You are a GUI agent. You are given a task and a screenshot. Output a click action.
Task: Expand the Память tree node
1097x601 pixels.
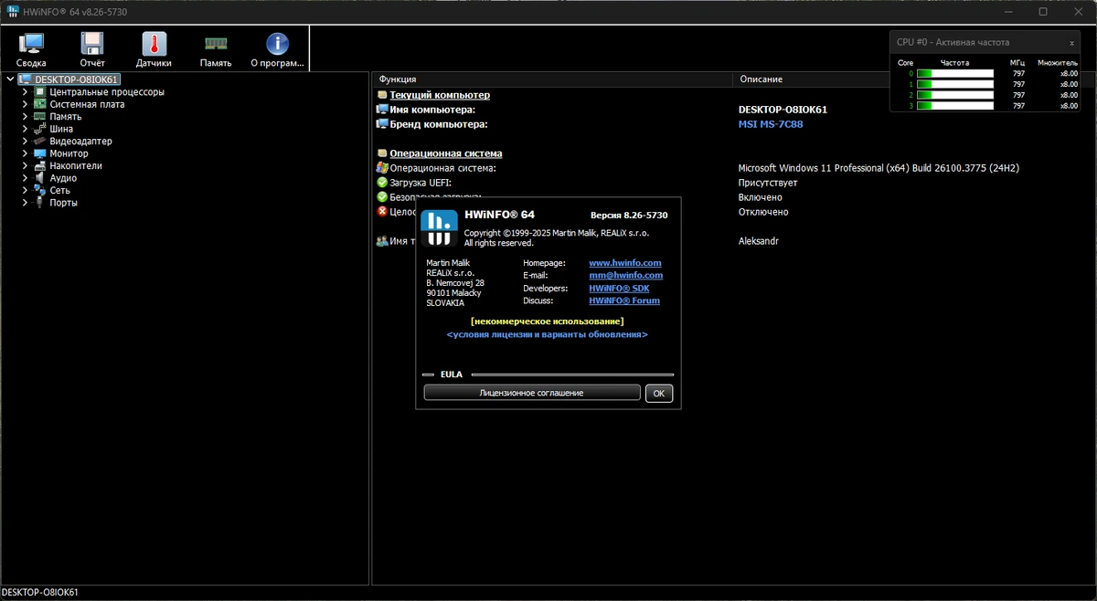tap(26, 117)
